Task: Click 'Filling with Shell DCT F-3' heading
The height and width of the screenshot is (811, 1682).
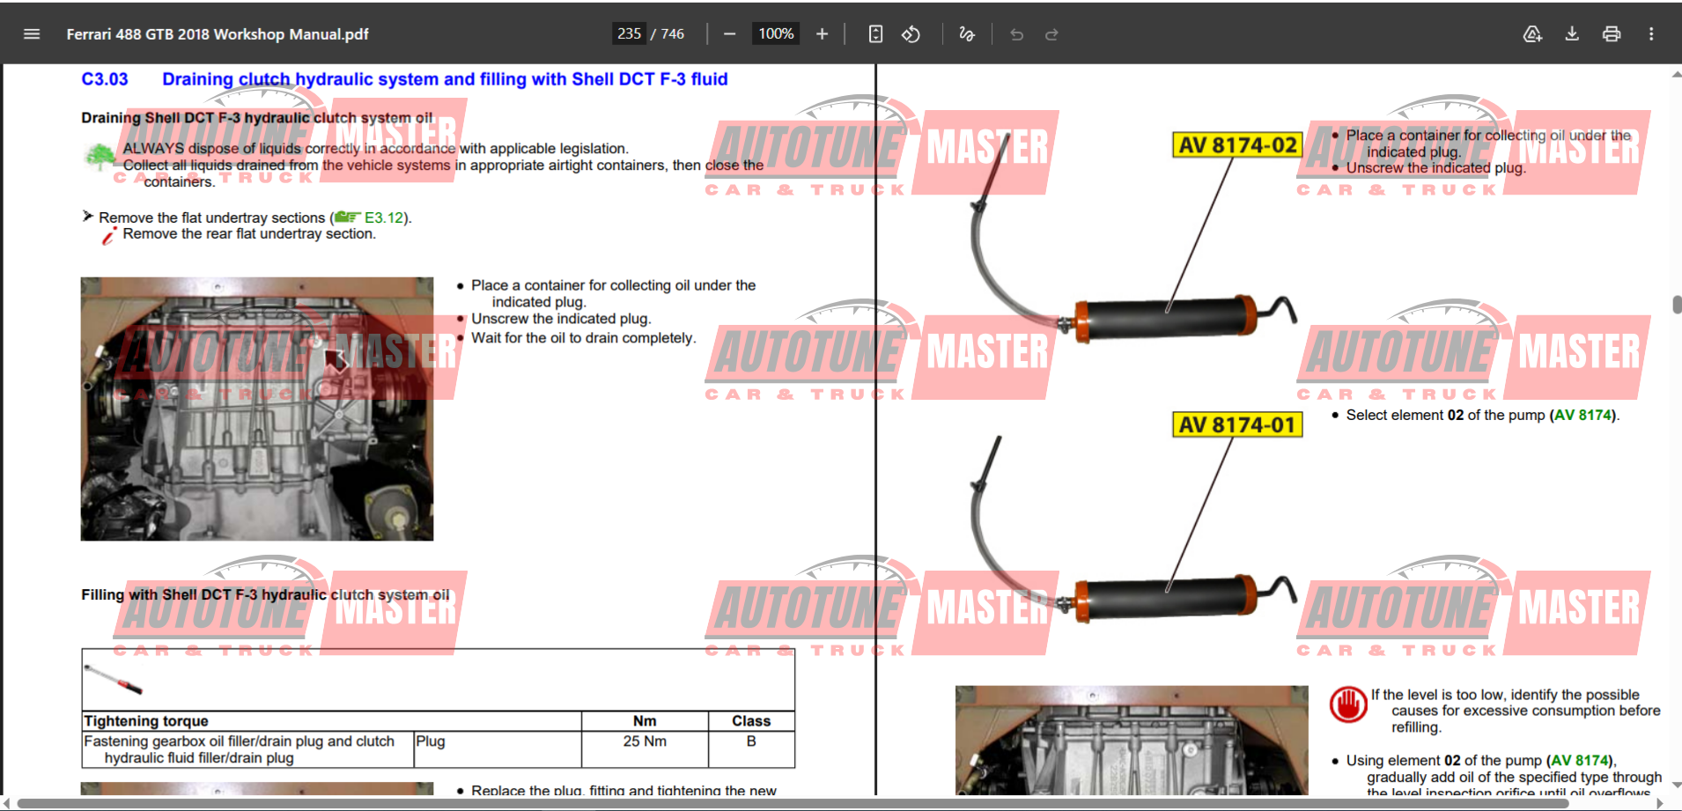Action: coord(265,595)
